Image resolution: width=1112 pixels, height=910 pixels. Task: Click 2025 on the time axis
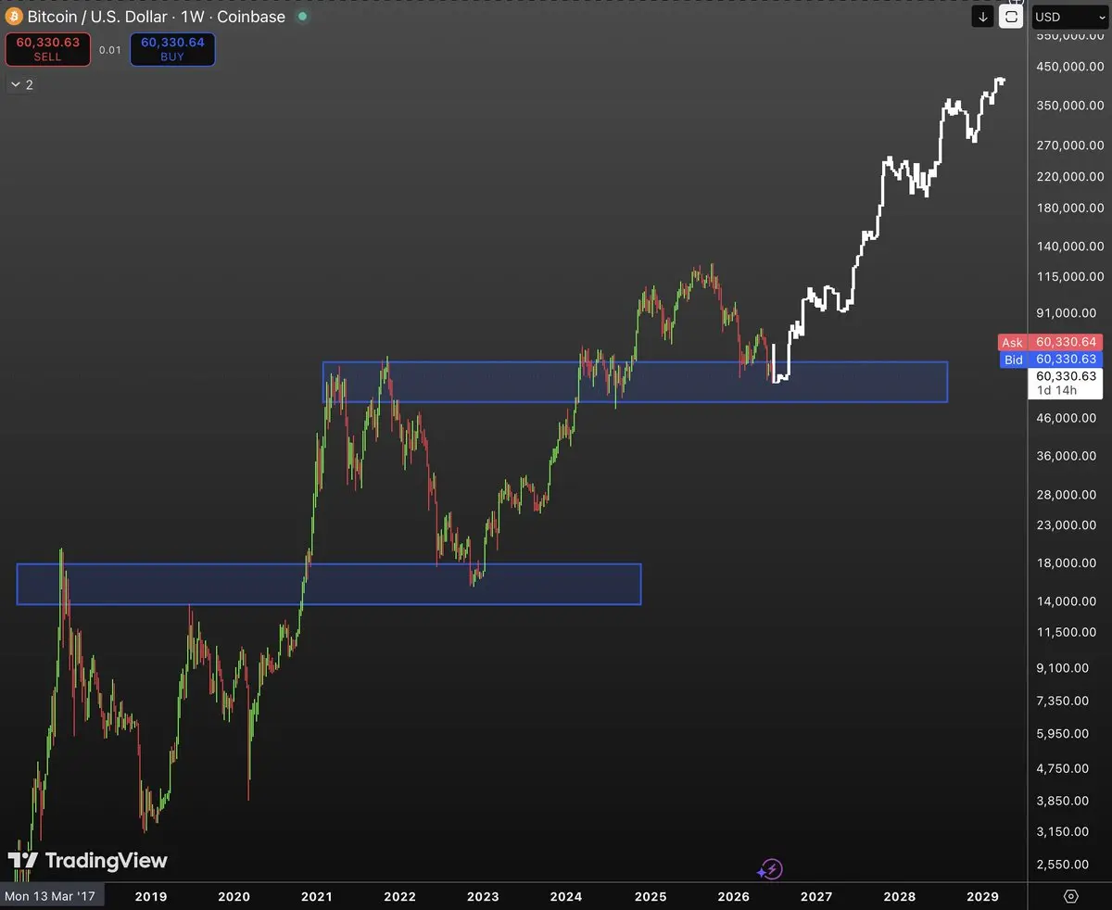(x=651, y=896)
